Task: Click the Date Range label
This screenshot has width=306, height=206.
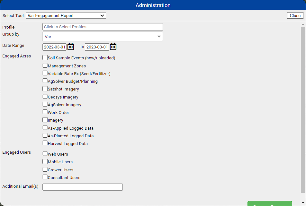Action: pyautogui.click(x=13, y=46)
